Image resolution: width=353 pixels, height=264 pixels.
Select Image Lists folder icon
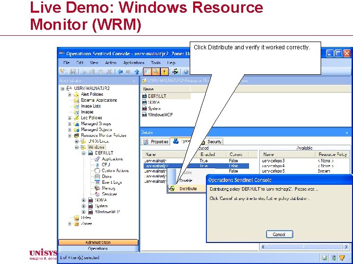[76, 106]
